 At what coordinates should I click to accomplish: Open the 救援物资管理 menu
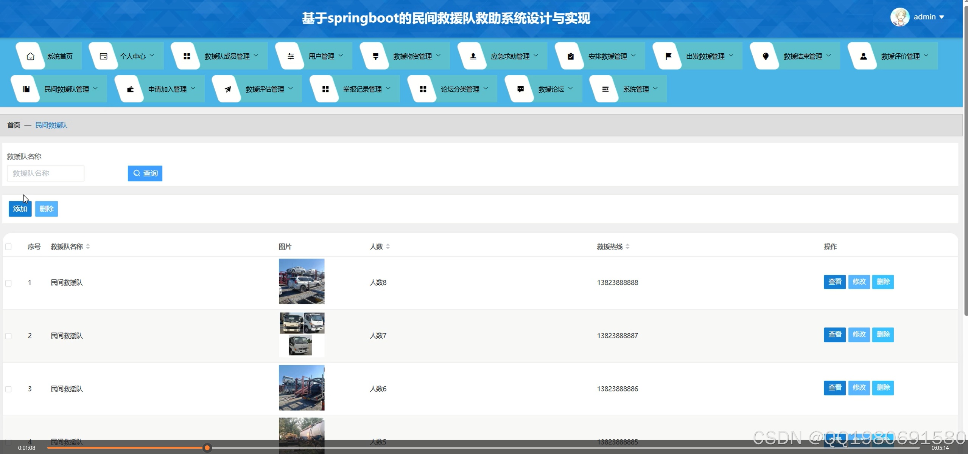point(412,56)
